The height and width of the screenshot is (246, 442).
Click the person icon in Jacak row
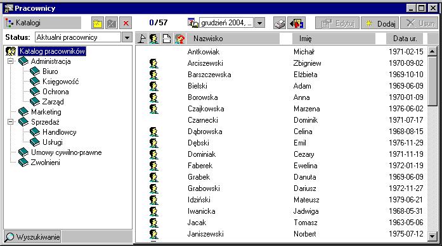point(154,223)
